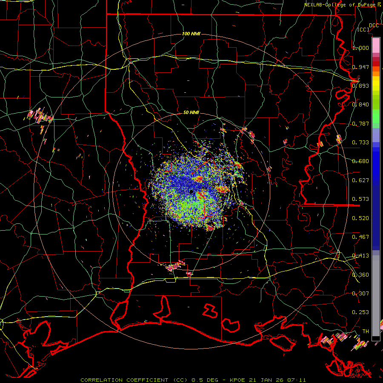Image resolution: width=383 pixels, height=383 pixels.
Task: Select the 0.680 scale value
Action: pos(360,161)
